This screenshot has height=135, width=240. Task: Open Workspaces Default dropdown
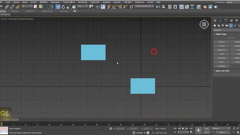click(232, 2)
